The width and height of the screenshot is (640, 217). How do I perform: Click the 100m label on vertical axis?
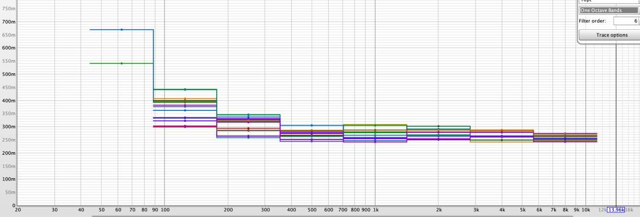9,179
